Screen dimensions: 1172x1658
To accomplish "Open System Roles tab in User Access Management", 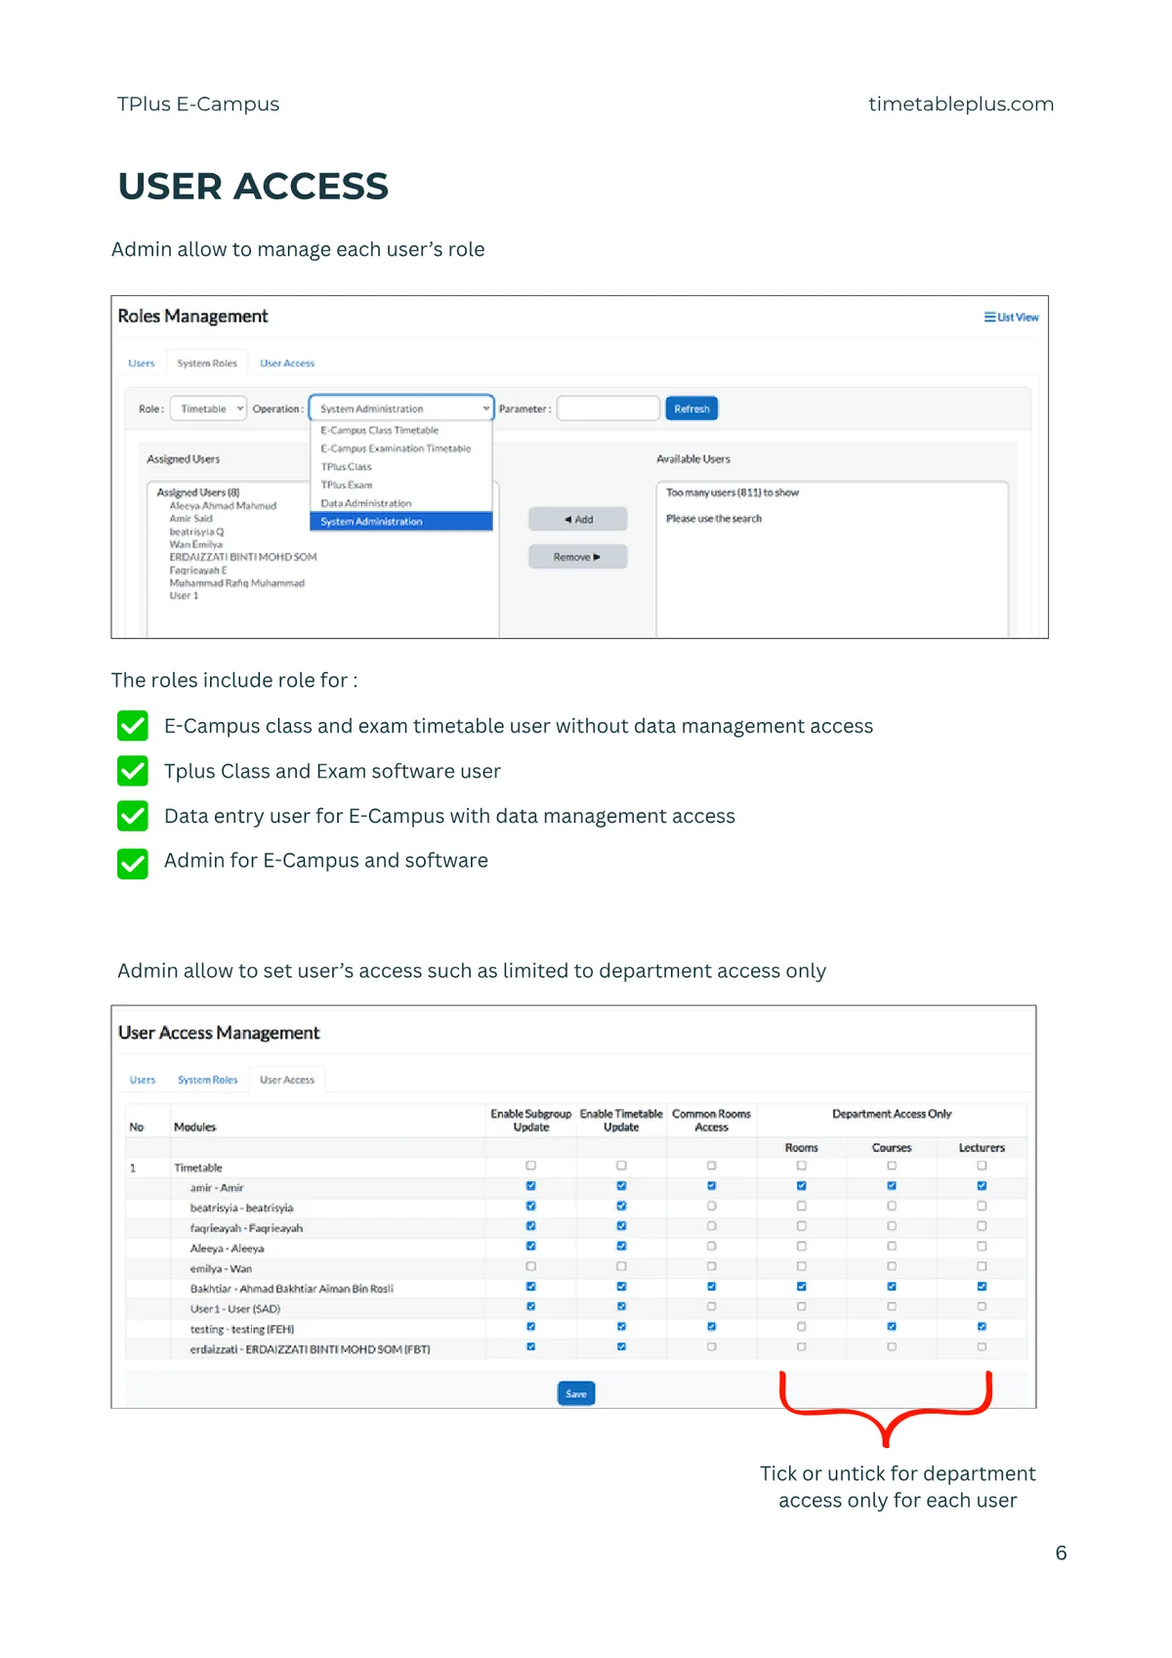I will pyautogui.click(x=207, y=1081).
